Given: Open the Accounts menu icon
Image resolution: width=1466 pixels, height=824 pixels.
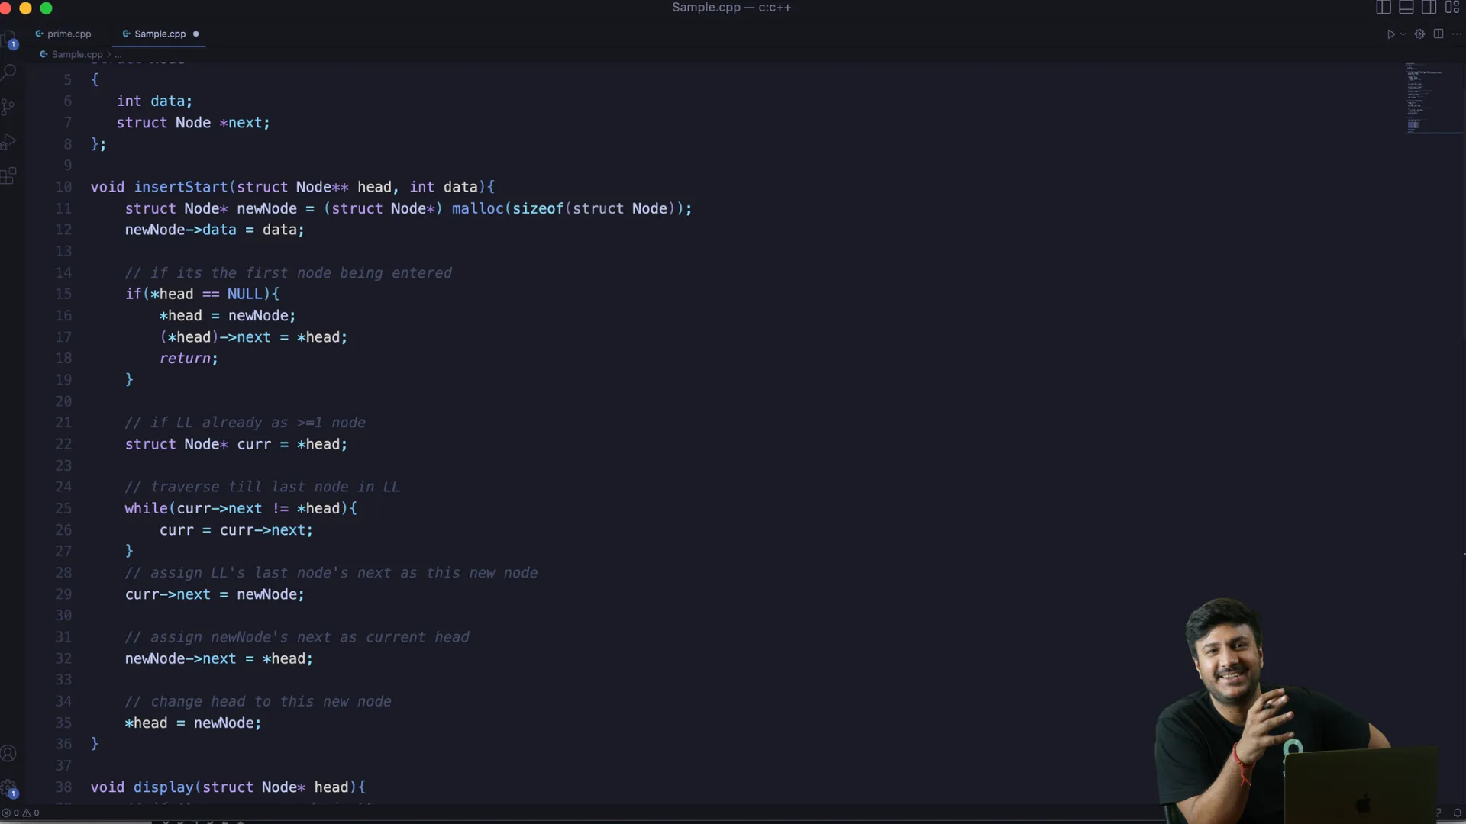Looking at the screenshot, I should [8, 753].
